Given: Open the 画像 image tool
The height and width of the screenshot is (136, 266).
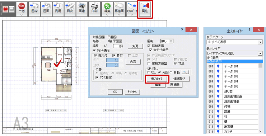Looking at the screenshot, I should point(81,8).
